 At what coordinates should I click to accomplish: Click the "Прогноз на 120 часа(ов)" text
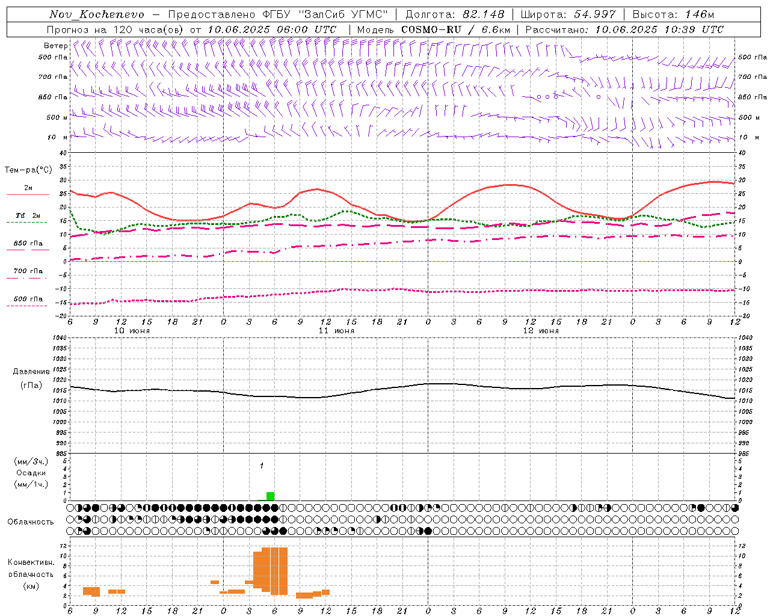(115, 29)
